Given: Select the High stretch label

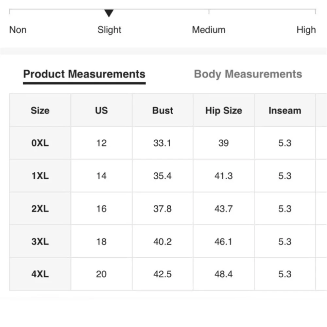Looking at the screenshot, I should pyautogui.click(x=306, y=30).
